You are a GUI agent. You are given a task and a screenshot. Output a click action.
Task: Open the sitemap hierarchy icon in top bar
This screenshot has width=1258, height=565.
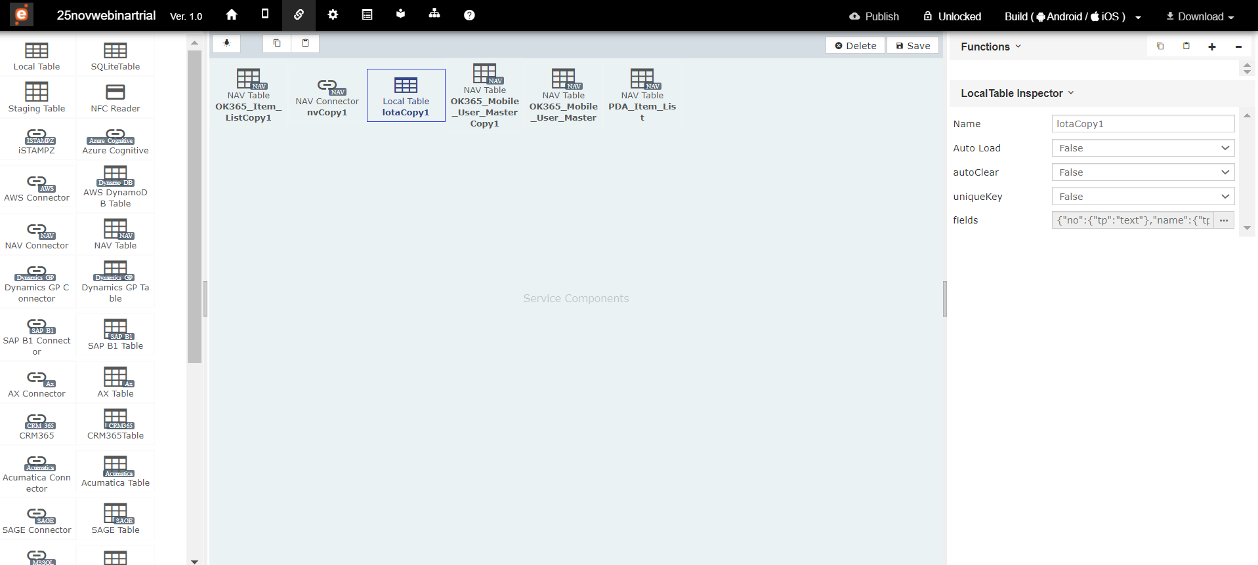(x=434, y=14)
